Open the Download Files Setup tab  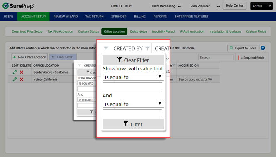tap(27, 31)
